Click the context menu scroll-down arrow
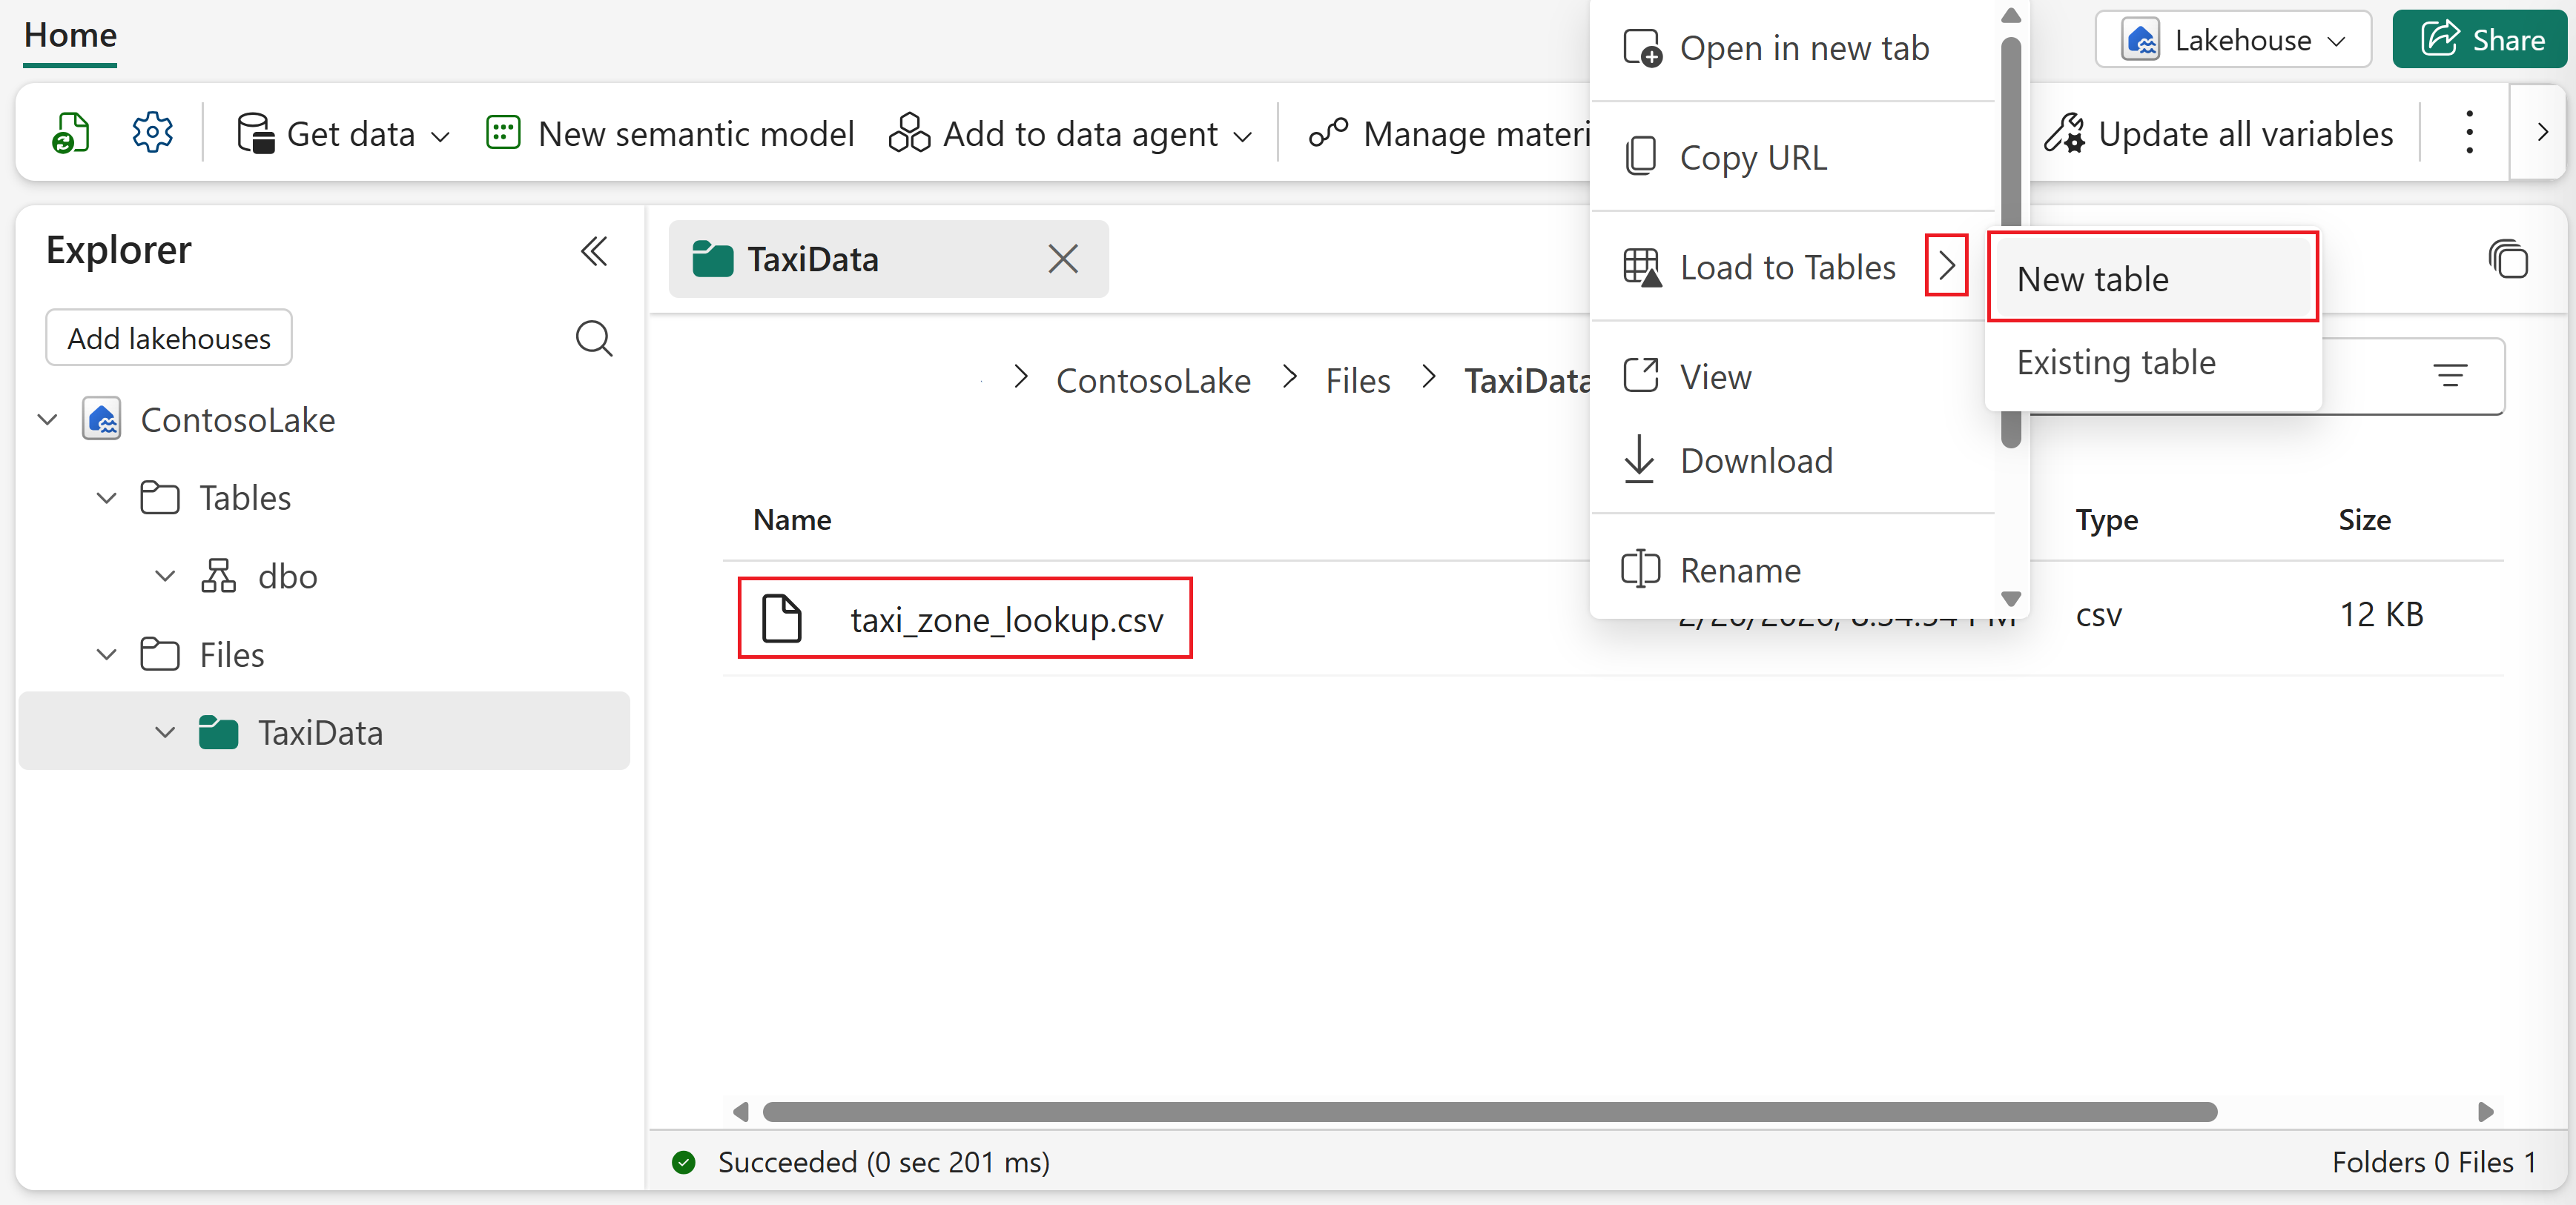The height and width of the screenshot is (1205, 2576). 2011,599
